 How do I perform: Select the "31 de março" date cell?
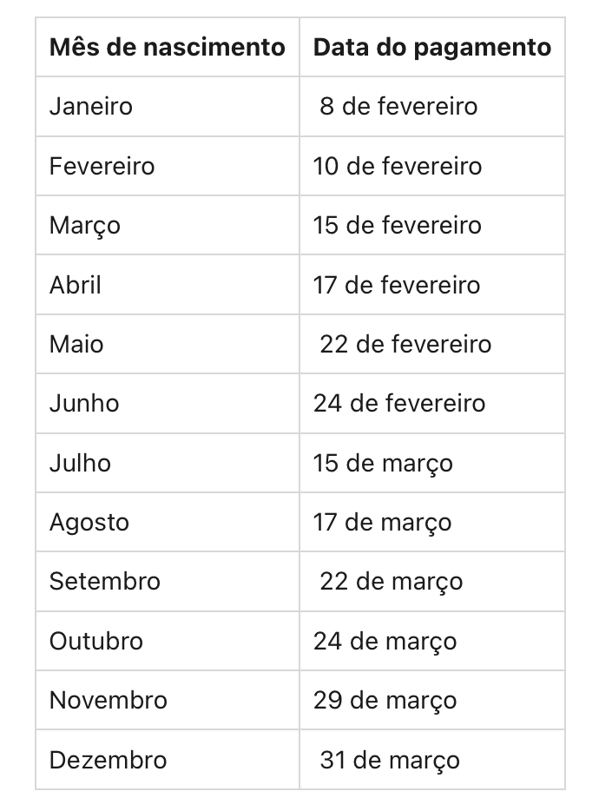(390, 760)
